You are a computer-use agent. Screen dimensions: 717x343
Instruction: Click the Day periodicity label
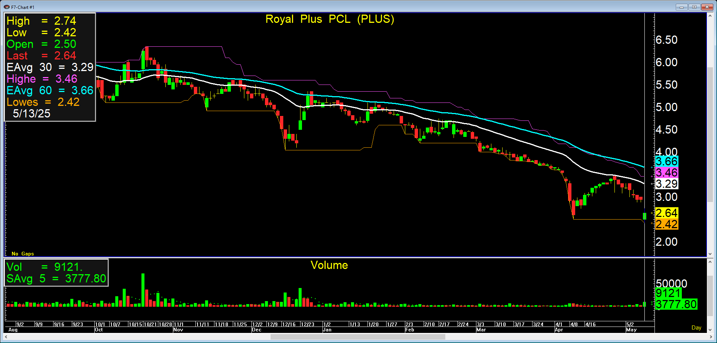696,328
